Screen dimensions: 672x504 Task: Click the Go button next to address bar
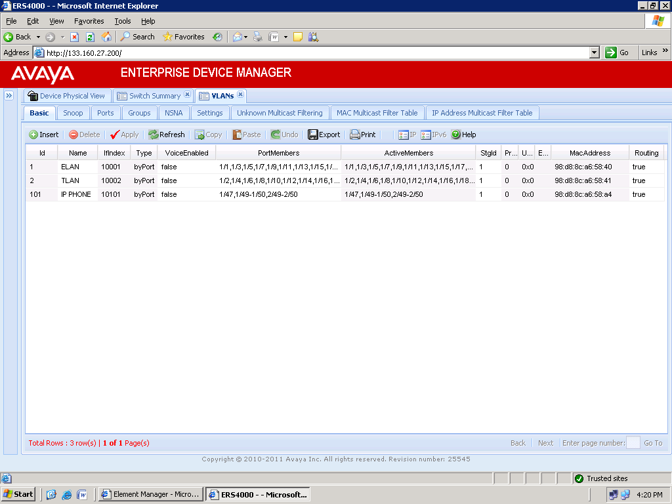tap(617, 52)
